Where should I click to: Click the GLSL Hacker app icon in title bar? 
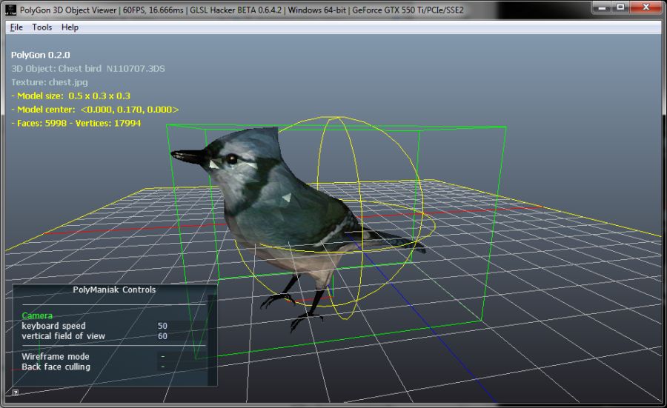[10, 10]
